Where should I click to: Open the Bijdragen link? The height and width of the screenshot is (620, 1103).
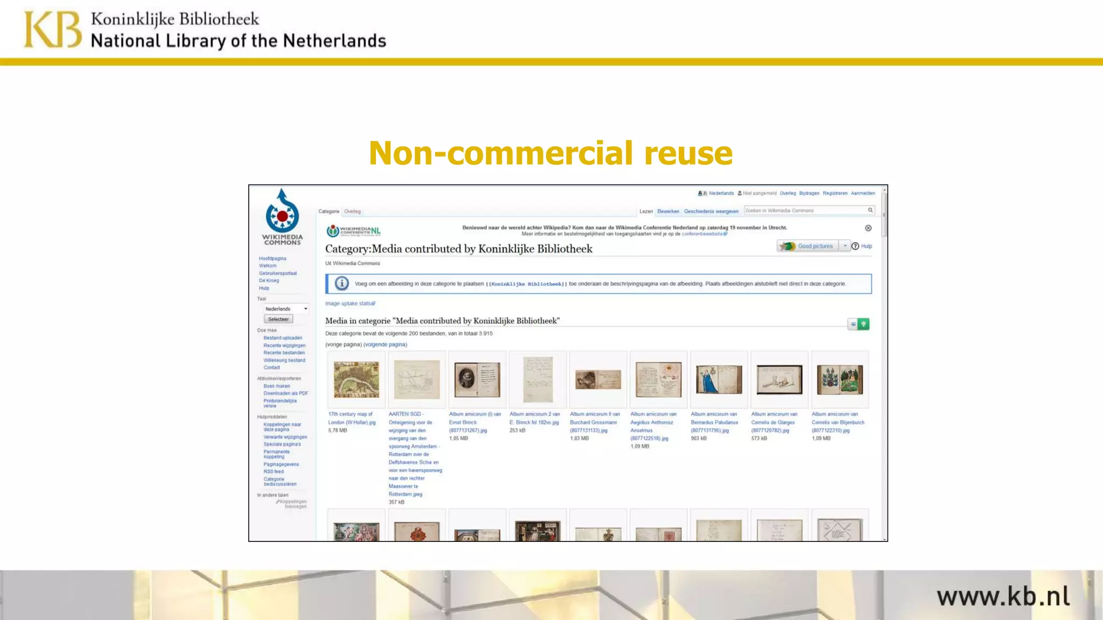click(809, 193)
